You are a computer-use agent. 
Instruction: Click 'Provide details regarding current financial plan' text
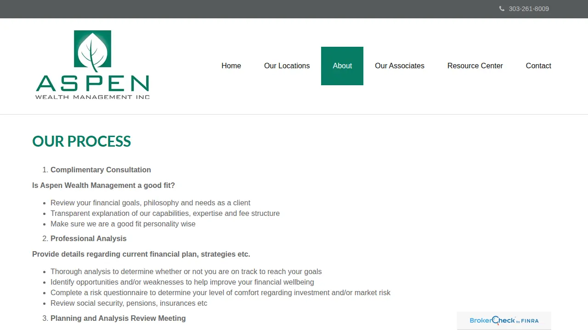pos(141,254)
